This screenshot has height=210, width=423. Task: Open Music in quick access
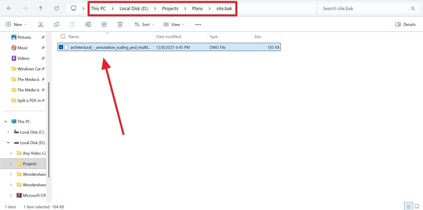point(23,48)
